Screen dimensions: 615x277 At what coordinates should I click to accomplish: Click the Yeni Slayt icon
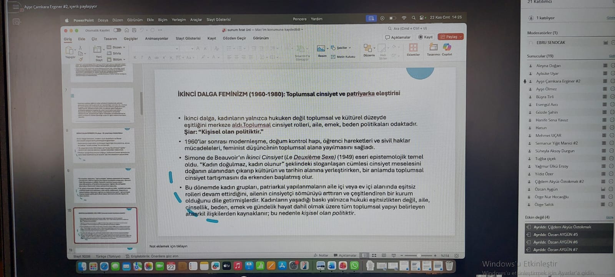click(98, 50)
